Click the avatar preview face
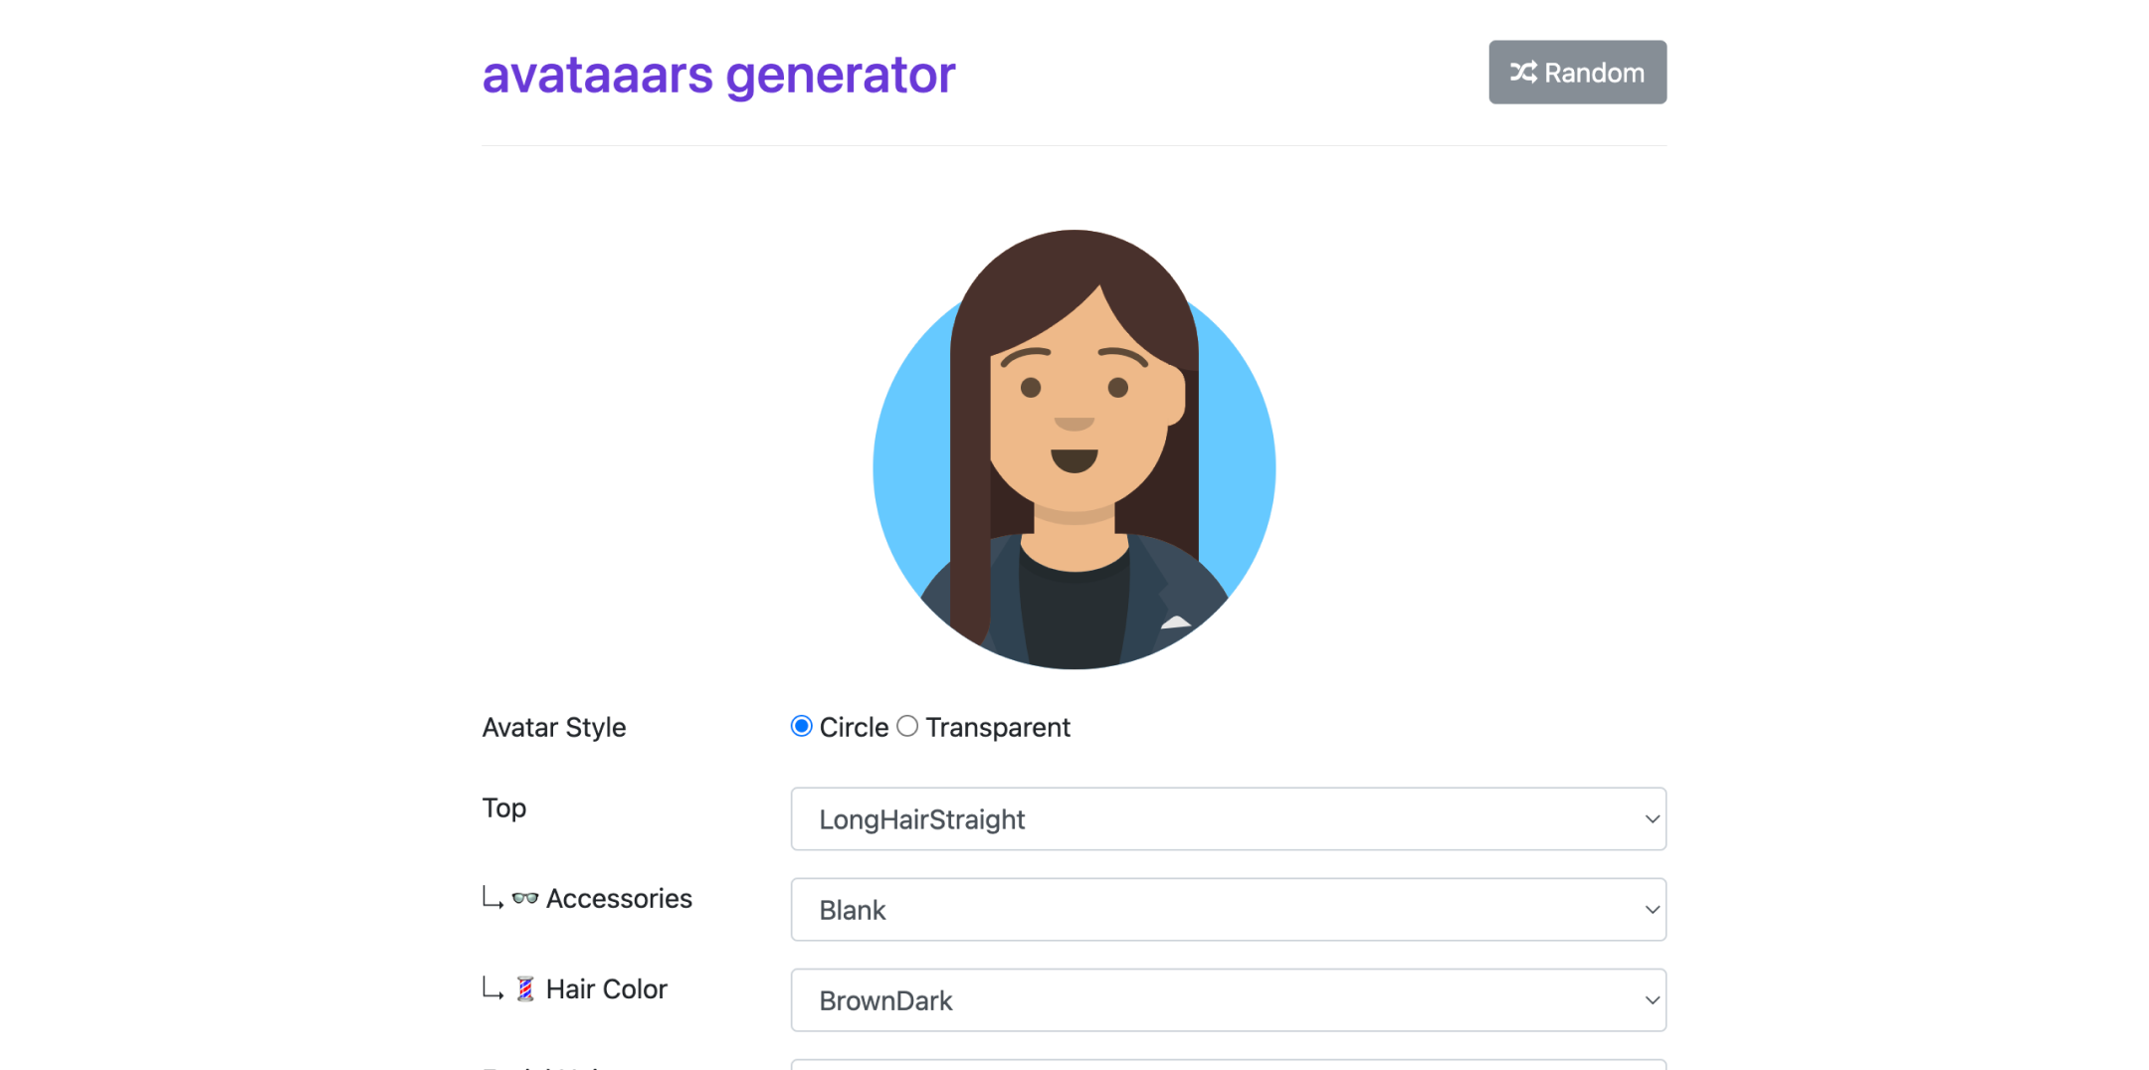 pos(1074,418)
